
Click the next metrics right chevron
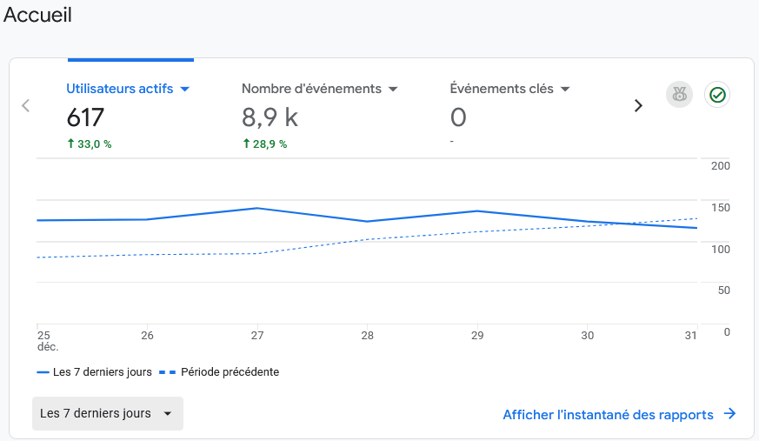point(638,105)
